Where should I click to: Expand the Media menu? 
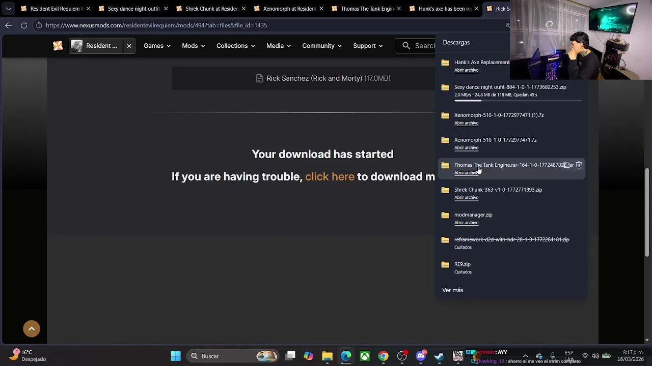click(279, 46)
